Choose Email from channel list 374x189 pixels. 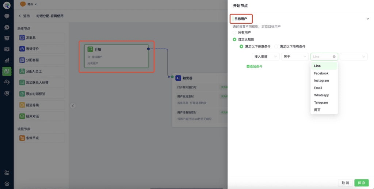pyautogui.click(x=324, y=88)
